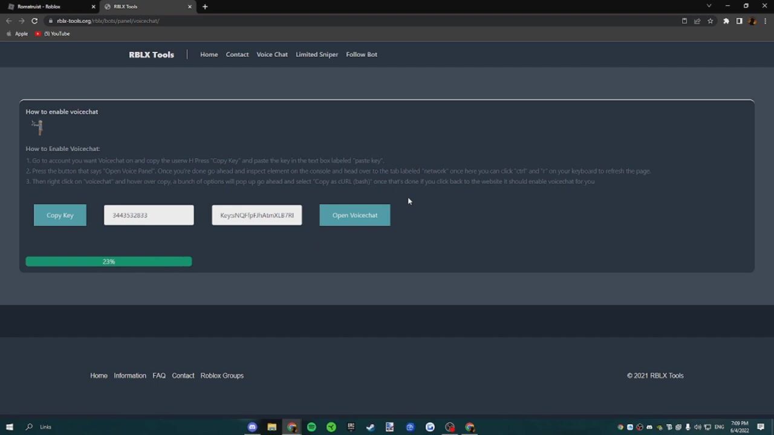Click the 23% progress bar

(x=109, y=262)
